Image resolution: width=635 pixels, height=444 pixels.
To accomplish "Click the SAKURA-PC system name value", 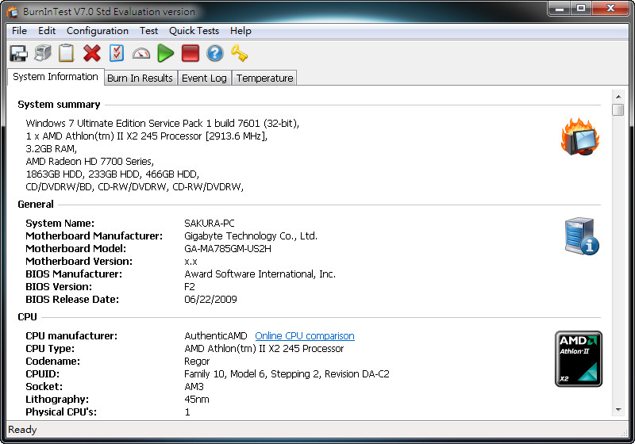I will [x=210, y=224].
